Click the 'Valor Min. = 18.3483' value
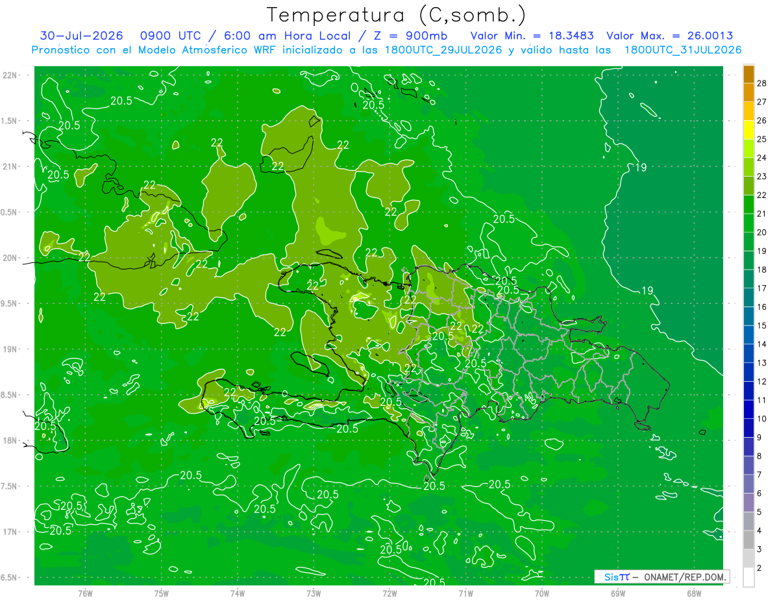 (x=532, y=36)
